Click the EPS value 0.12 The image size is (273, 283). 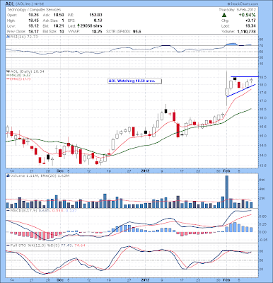(98, 21)
